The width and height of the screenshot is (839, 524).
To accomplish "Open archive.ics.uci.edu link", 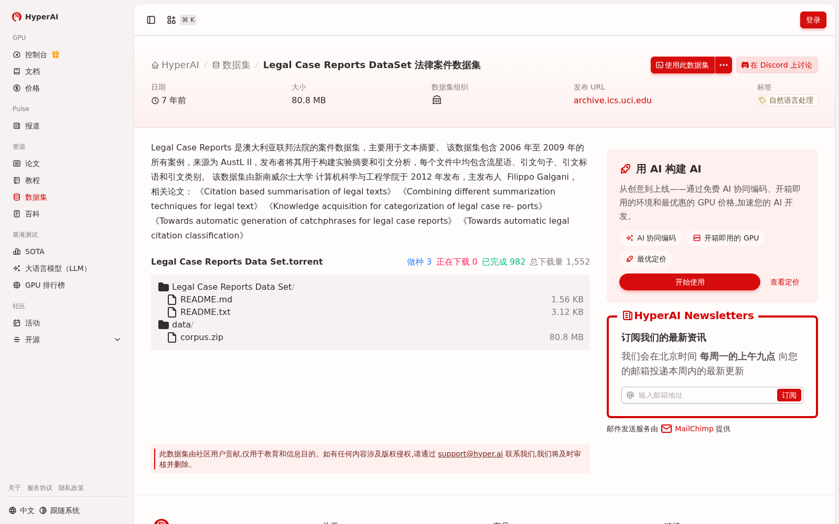I will tap(612, 100).
